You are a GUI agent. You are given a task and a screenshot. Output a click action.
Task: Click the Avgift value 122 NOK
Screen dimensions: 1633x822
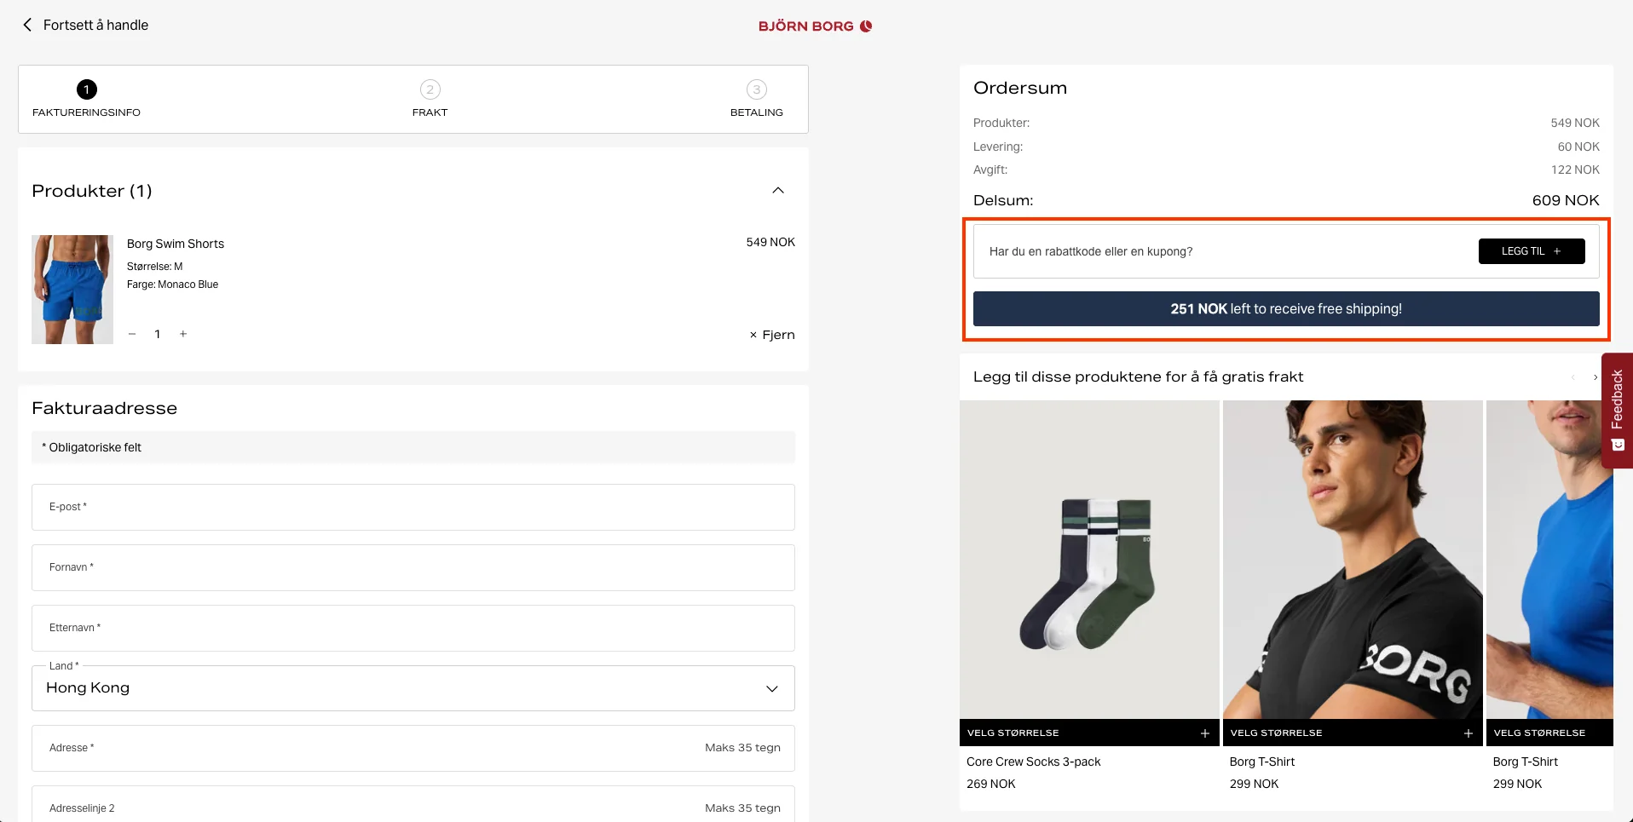[x=1575, y=170]
